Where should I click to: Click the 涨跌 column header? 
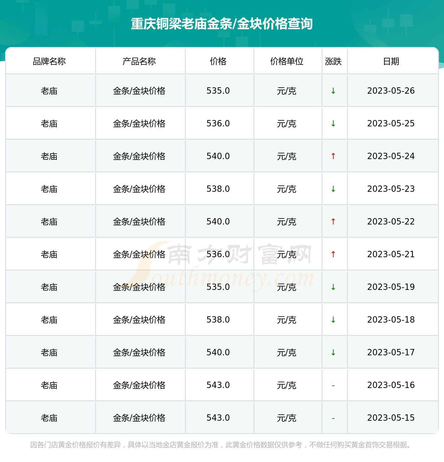(333, 61)
